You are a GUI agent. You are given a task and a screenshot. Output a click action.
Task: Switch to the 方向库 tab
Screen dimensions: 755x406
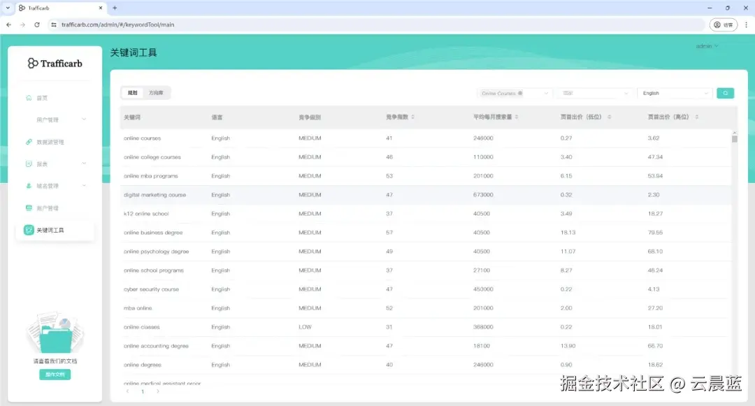point(156,93)
